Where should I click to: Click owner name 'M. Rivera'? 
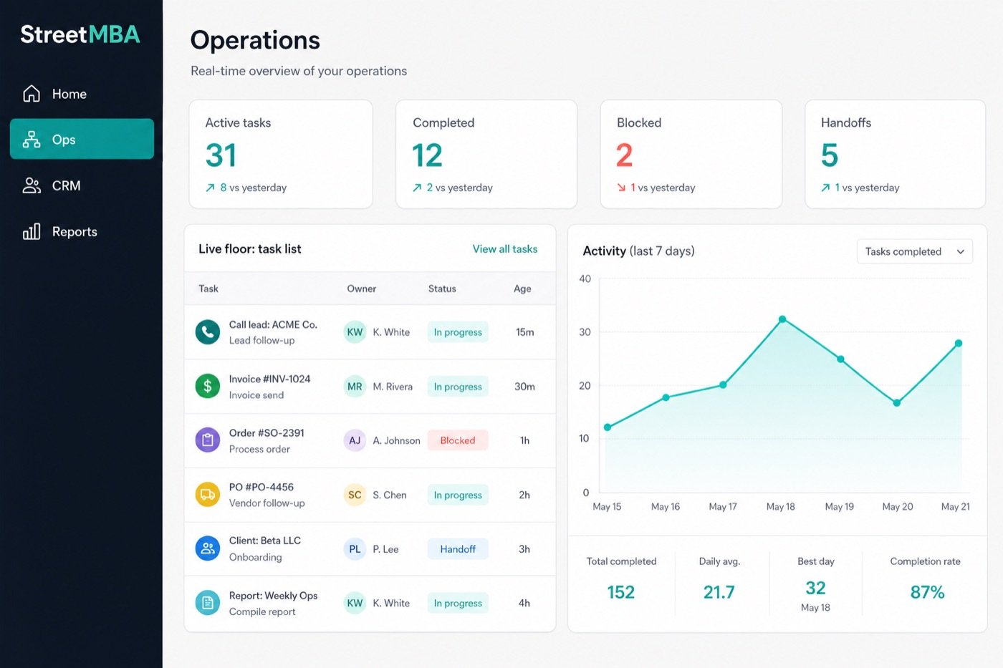click(x=393, y=387)
